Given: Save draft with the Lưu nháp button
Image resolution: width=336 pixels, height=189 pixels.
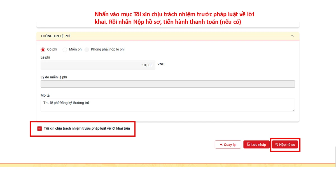Looking at the screenshot, I should pyautogui.click(x=256, y=144).
